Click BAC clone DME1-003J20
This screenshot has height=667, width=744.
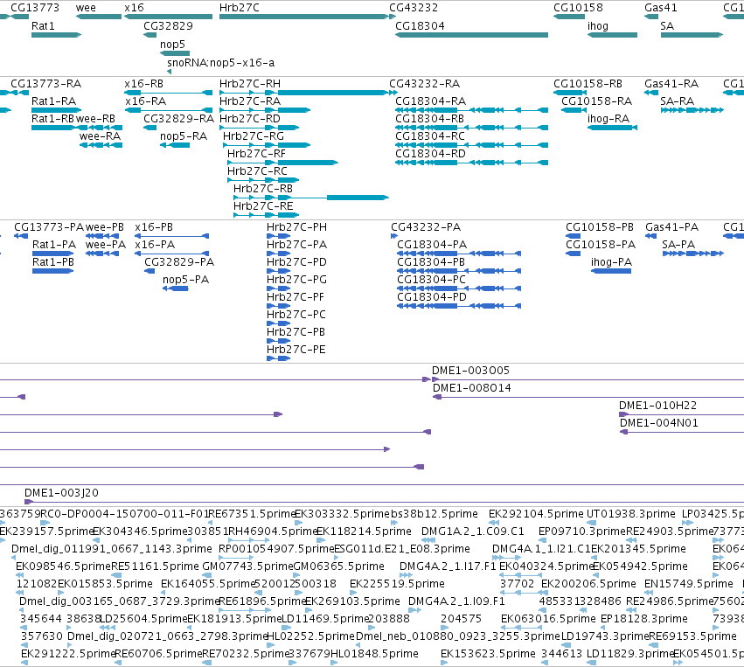(61, 493)
